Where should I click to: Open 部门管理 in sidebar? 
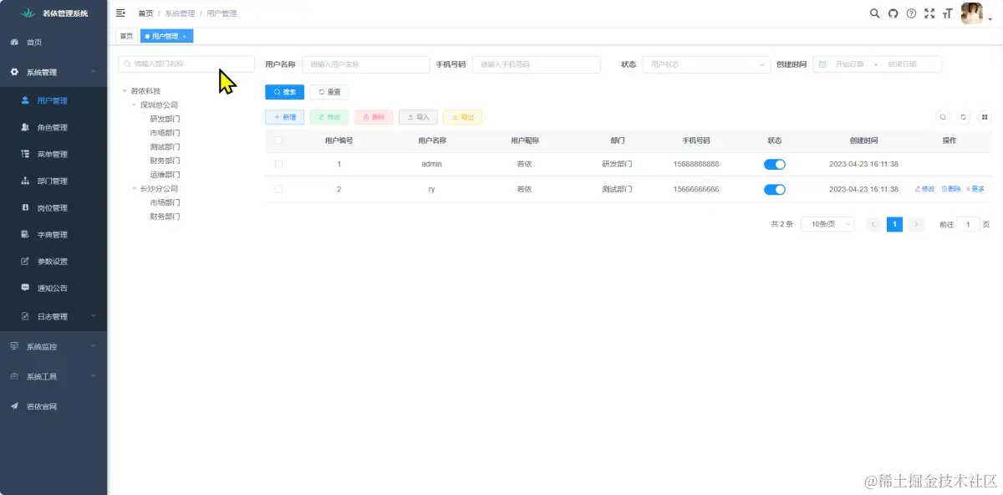click(53, 181)
